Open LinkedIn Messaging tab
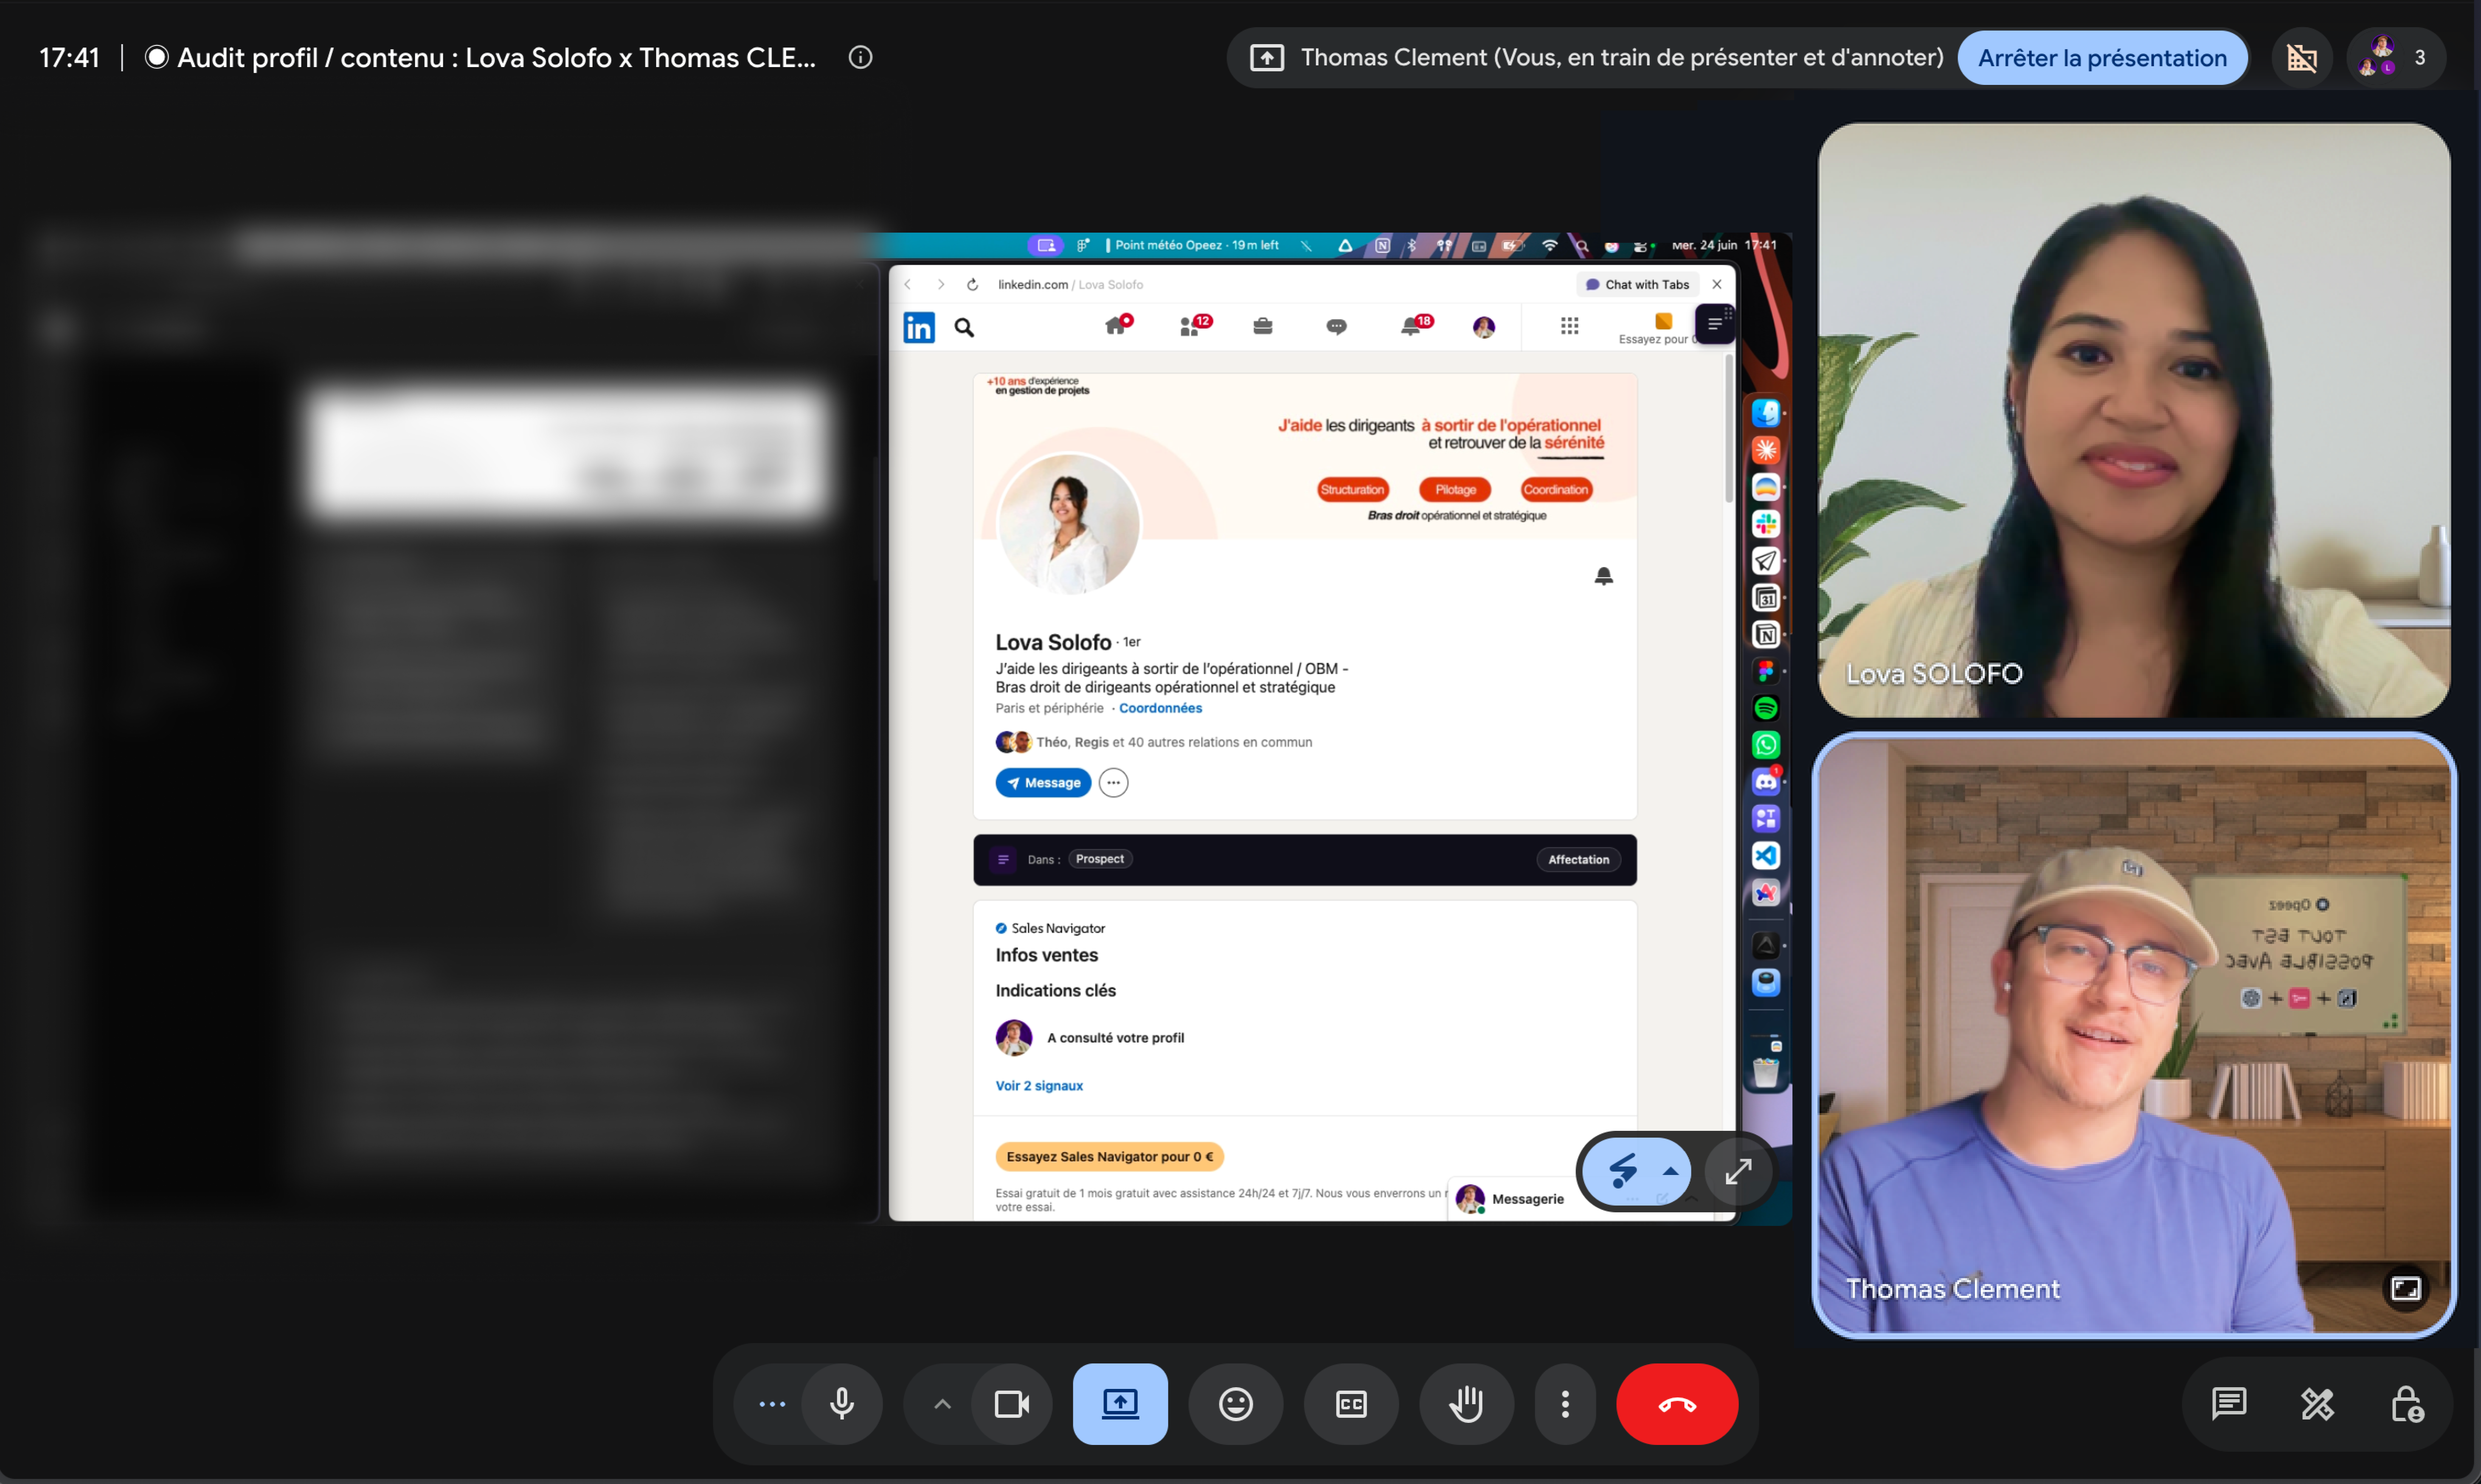 click(x=1336, y=326)
